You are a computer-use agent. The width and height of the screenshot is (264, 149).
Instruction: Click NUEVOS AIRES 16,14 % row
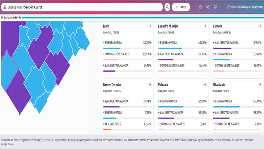[x=127, y=124]
